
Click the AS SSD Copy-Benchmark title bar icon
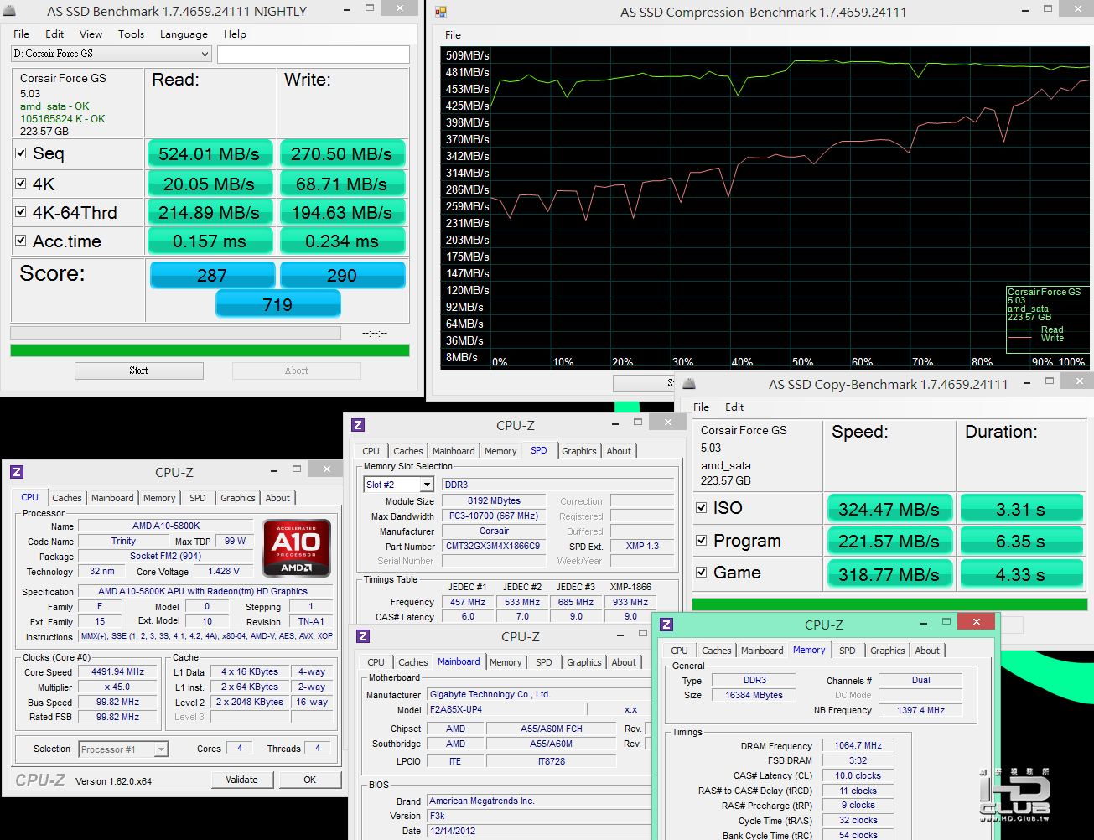(689, 384)
